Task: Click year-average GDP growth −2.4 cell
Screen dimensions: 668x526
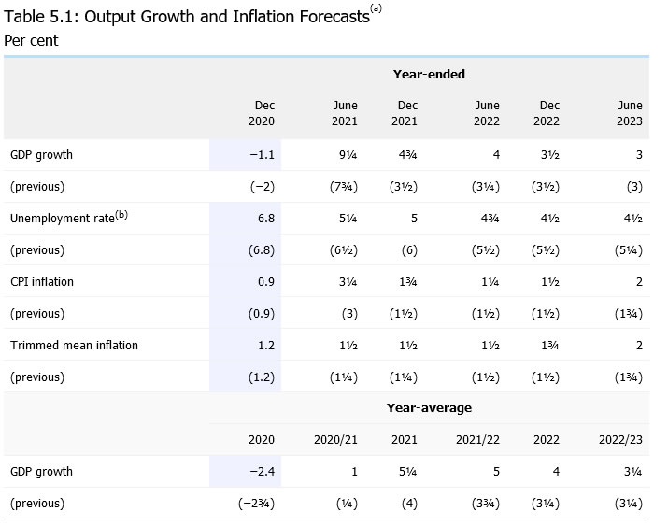Action: [x=262, y=471]
